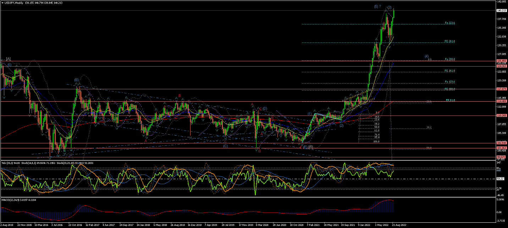Click the (B) wave label near 2016 peak
508x228 pixels.
pos(76,80)
